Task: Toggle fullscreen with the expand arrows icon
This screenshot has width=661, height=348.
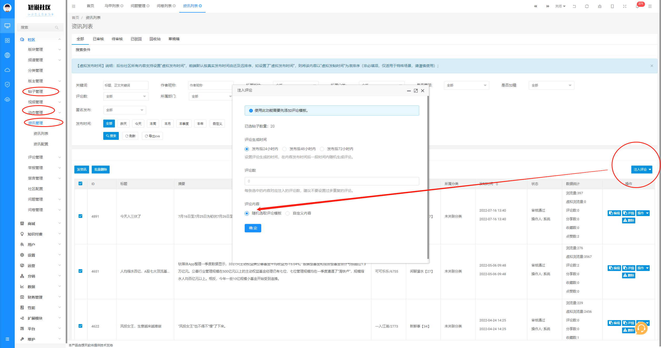Action: pyautogui.click(x=625, y=6)
